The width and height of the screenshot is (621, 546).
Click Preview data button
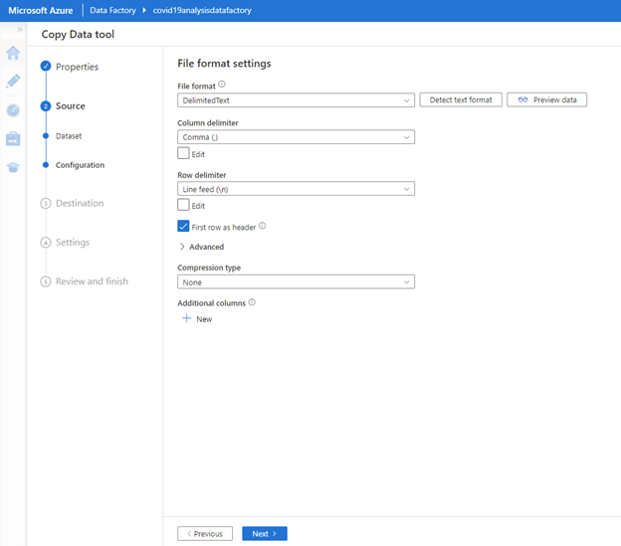click(x=546, y=99)
